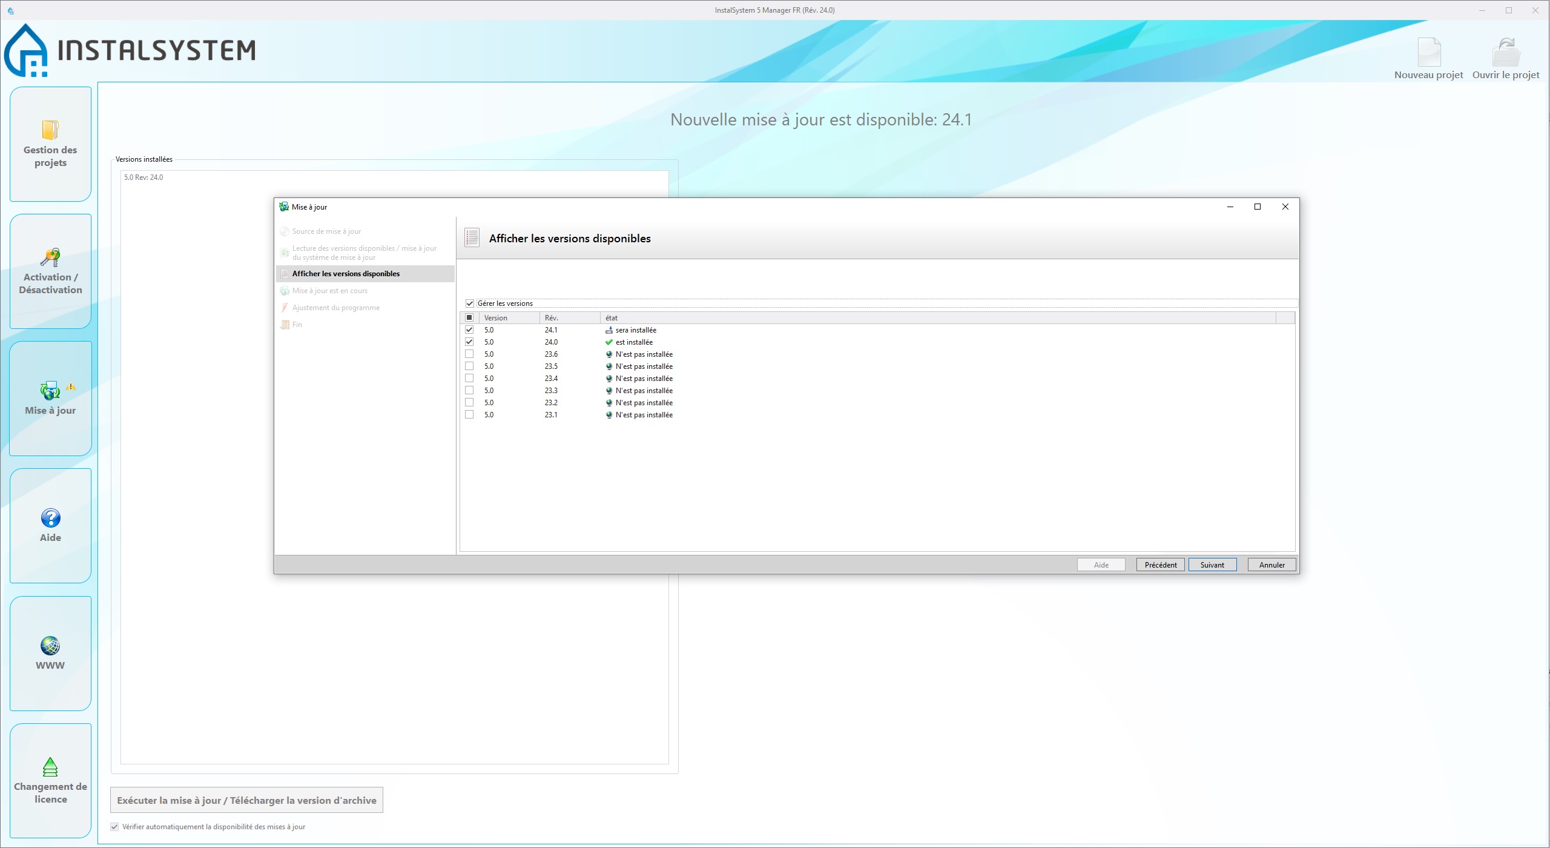Sort by the état column header
The image size is (1550, 848).
[x=938, y=317]
